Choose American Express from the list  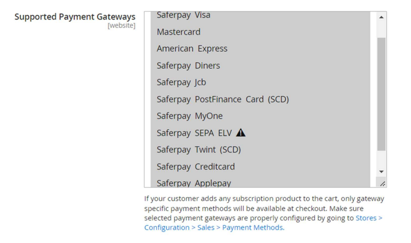192,49
